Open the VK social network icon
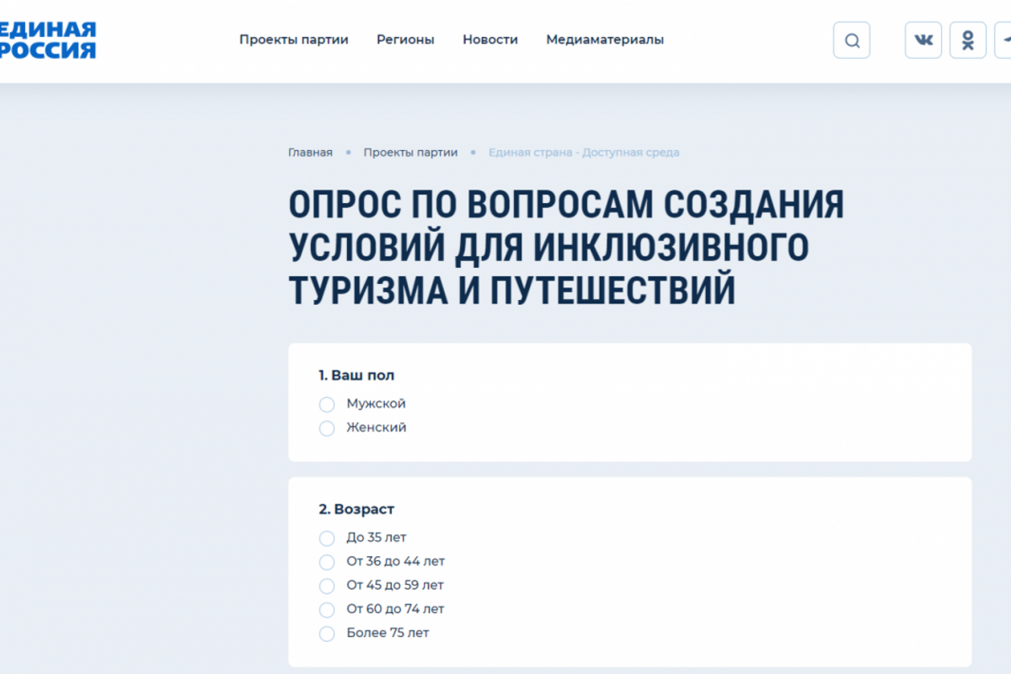 923,40
